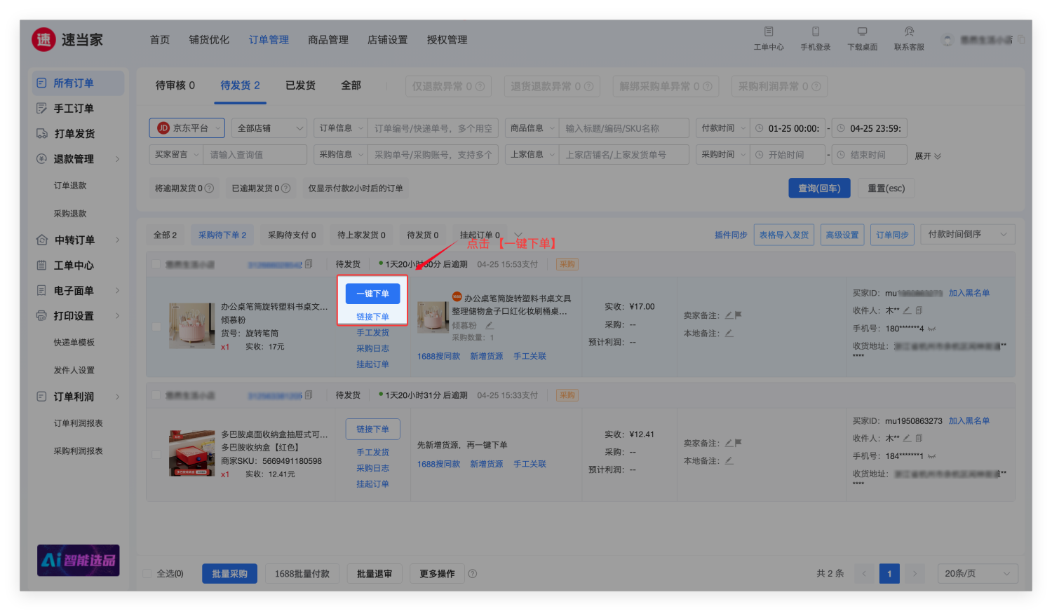Expand the 付款时间倒序 sort dropdown
Viewport: 1052px width, 611px height.
(x=966, y=235)
